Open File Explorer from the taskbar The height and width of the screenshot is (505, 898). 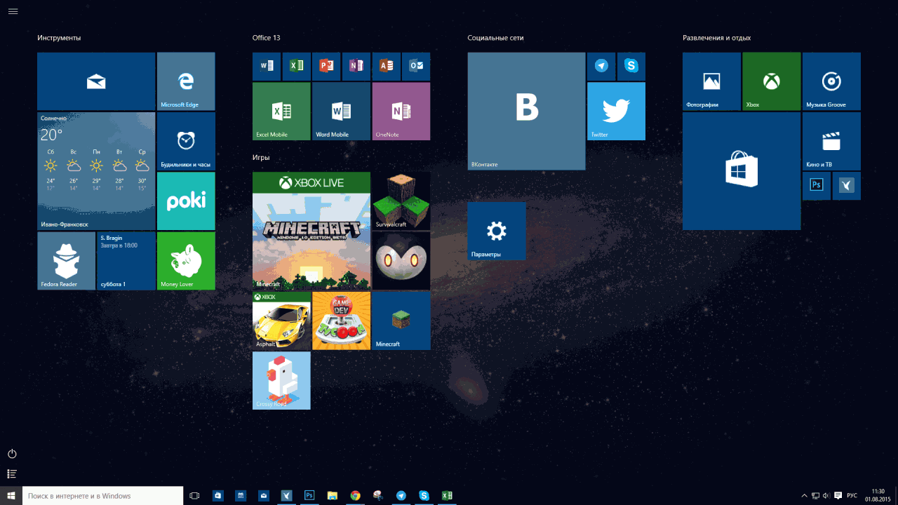tap(333, 495)
